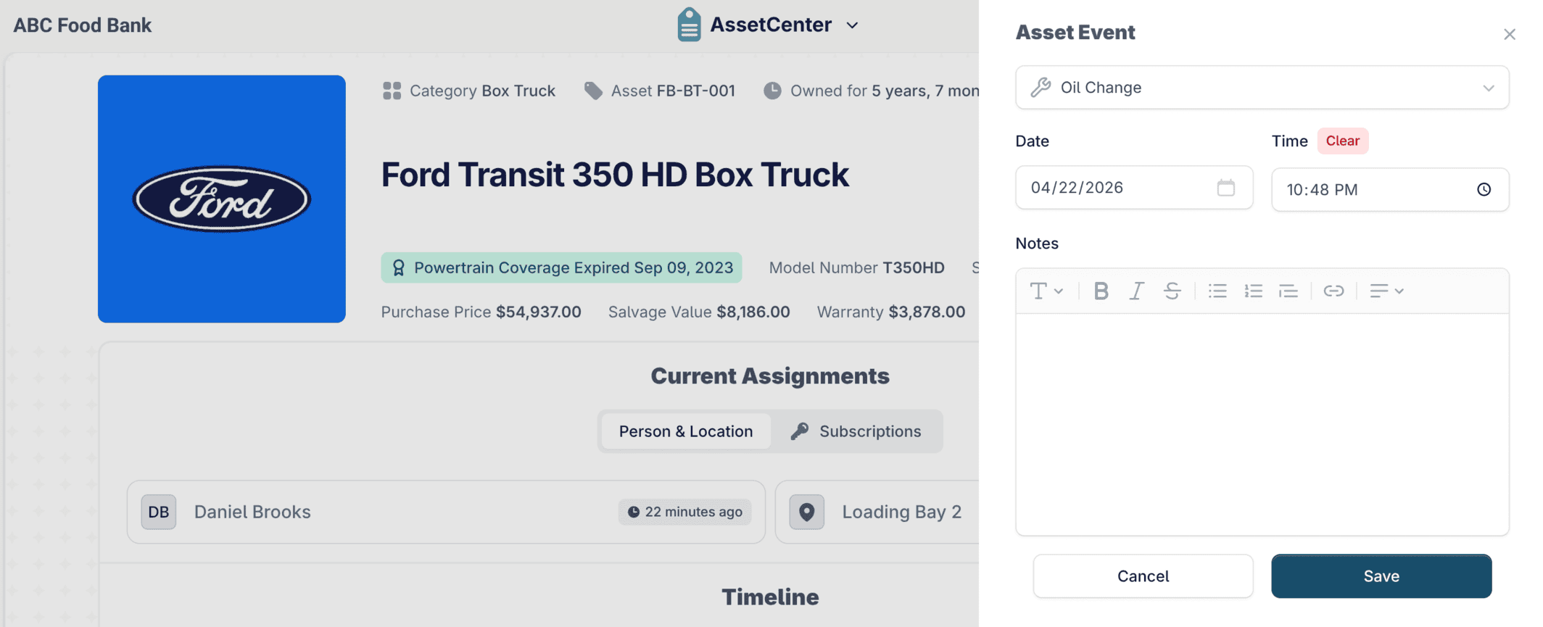Viewport: 1543px width, 627px height.
Task: Save the asset event
Action: [x=1381, y=576]
